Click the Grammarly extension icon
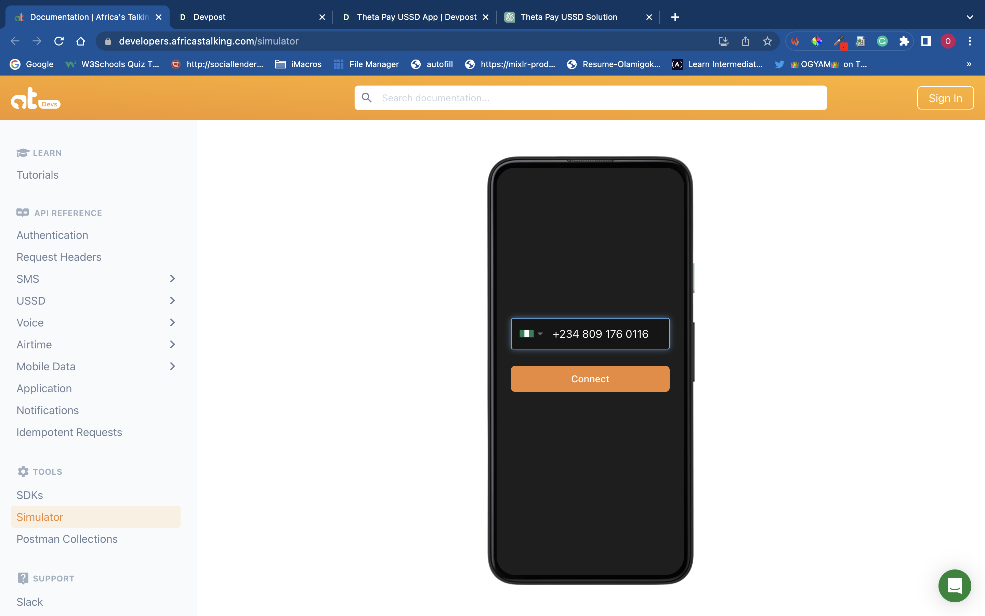 click(882, 41)
